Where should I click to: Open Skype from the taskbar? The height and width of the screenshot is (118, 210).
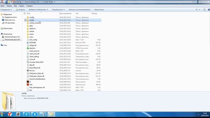pos(27,114)
